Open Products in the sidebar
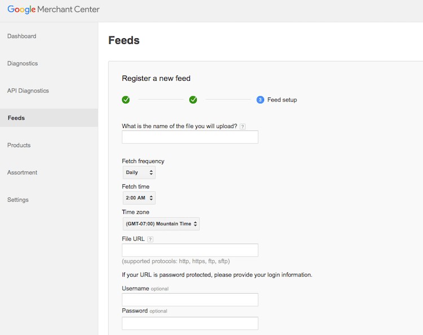This screenshot has height=335, width=423. pyautogui.click(x=19, y=145)
